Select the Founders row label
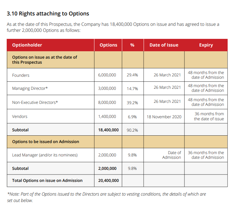The image size is (234, 205). (x=21, y=75)
